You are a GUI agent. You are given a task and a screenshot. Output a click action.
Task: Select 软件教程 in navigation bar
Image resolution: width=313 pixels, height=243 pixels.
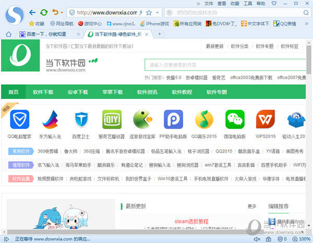click(182, 92)
